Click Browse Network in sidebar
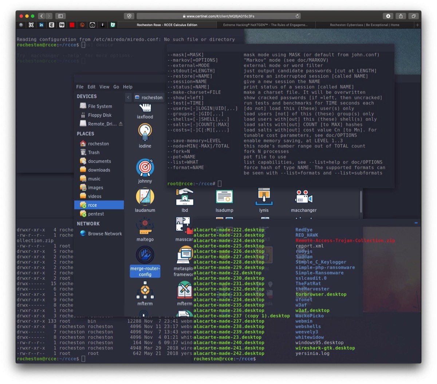Image resolution: width=437 pixels, height=384 pixels. [x=105, y=234]
